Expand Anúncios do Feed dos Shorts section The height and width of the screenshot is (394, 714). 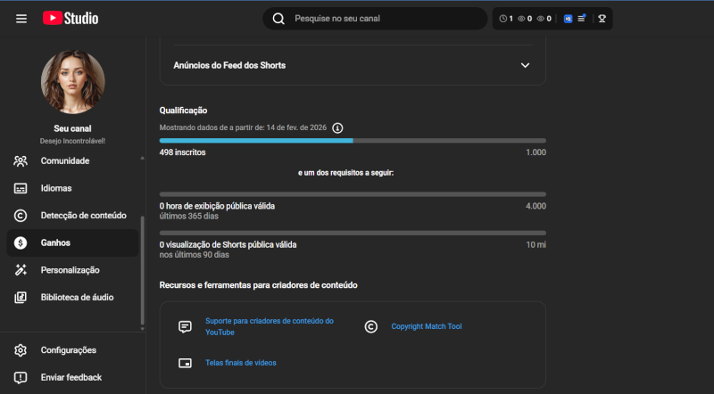coord(525,65)
